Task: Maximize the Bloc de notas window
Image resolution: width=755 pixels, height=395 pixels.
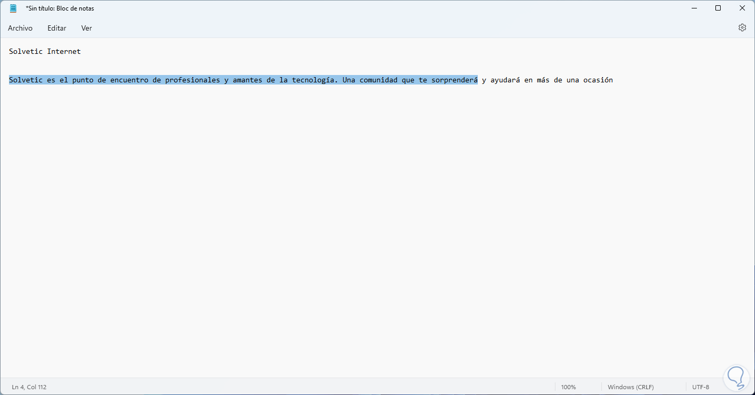Action: point(718,8)
